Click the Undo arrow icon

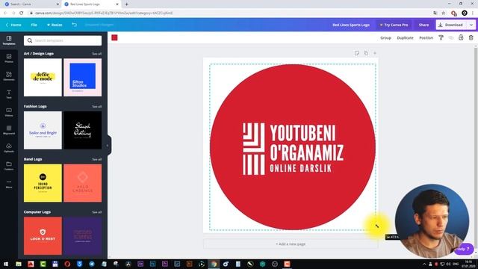(x=75, y=25)
